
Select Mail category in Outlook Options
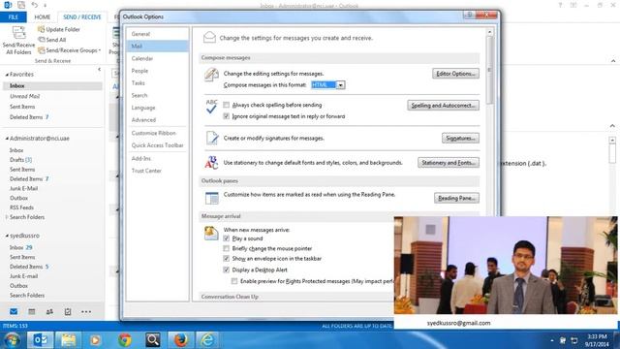(157, 46)
